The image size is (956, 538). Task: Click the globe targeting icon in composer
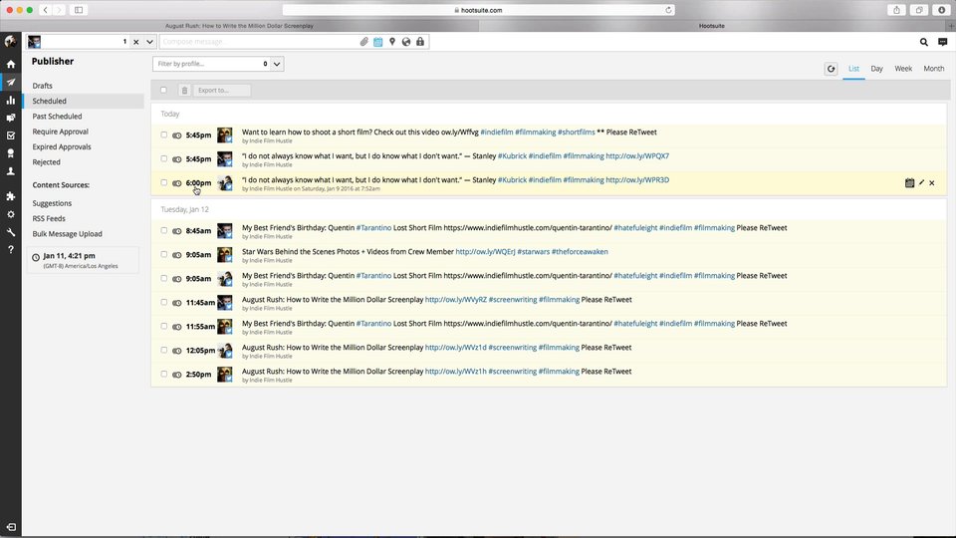coord(406,42)
